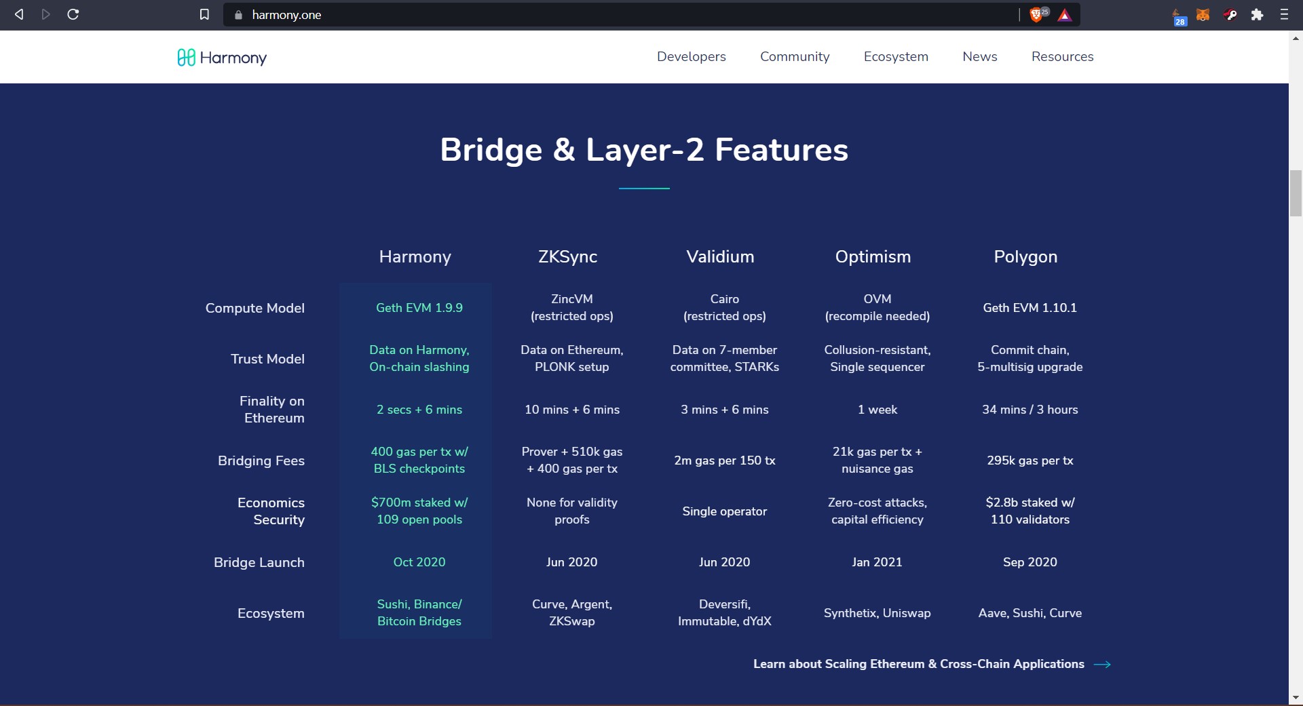Click the Polygon column header
This screenshot has height=706, width=1303.
1025,256
